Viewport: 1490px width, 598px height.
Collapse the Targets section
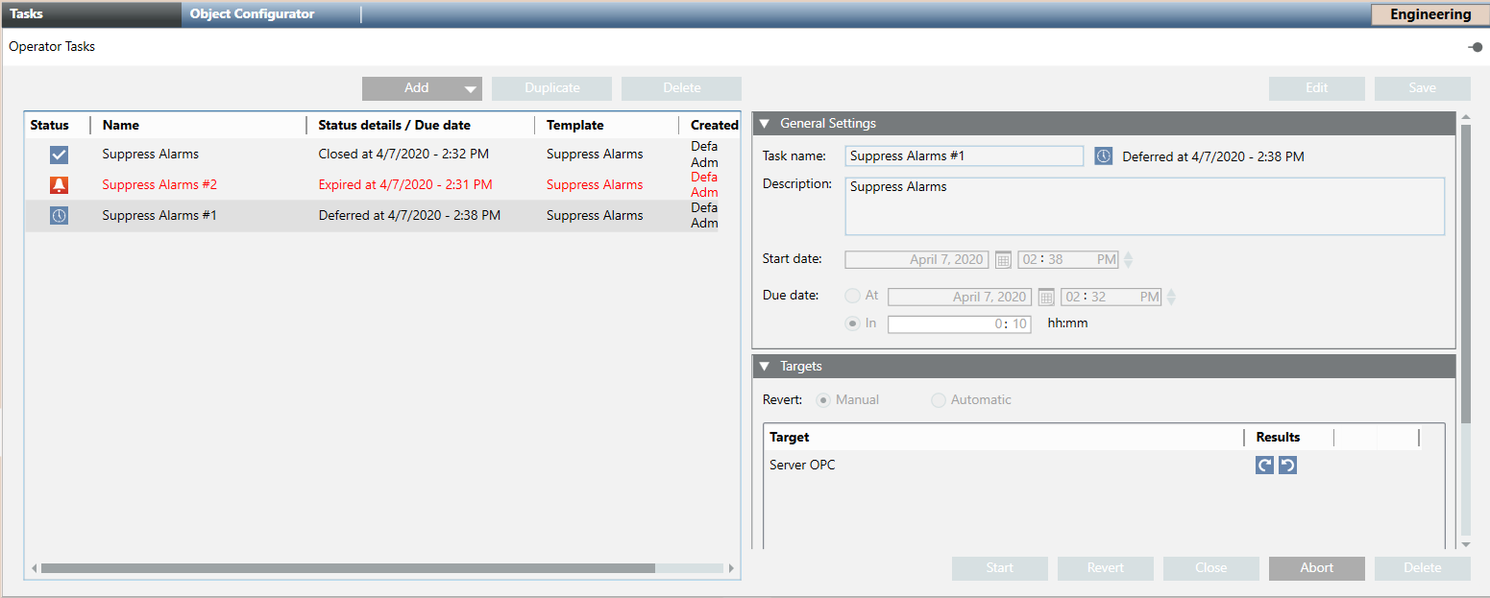pos(765,367)
